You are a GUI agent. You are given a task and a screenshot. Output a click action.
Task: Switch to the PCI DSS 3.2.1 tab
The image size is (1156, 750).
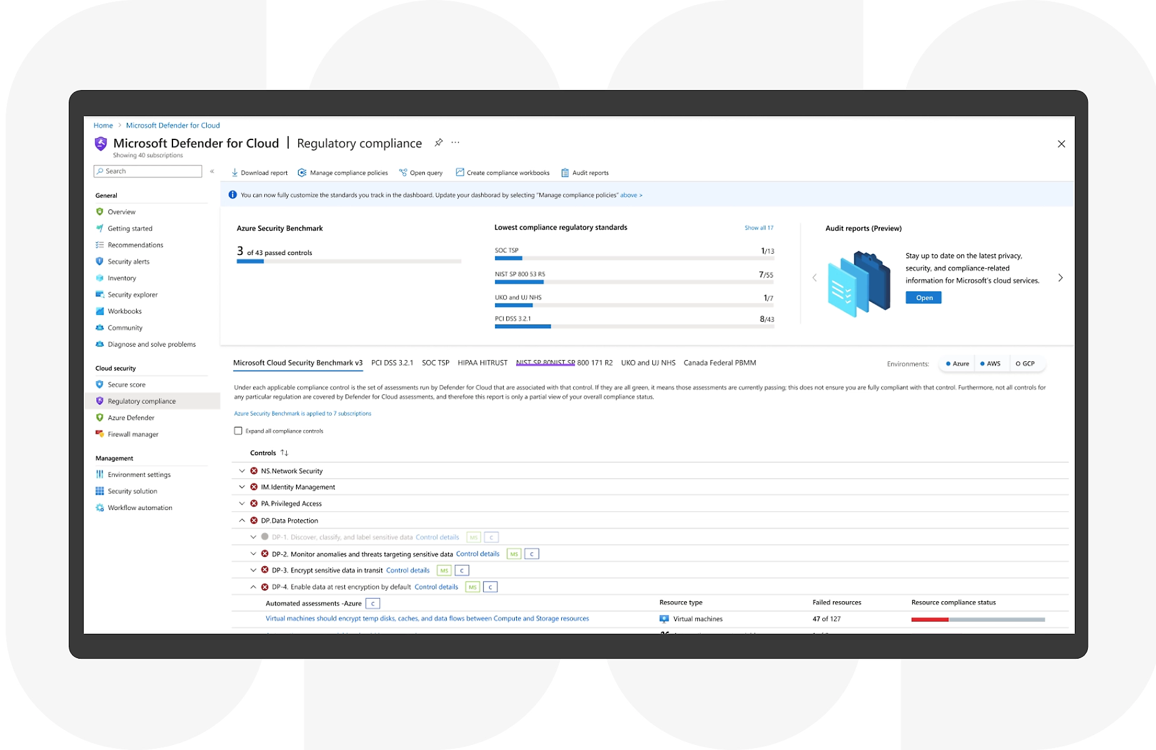[x=392, y=362]
